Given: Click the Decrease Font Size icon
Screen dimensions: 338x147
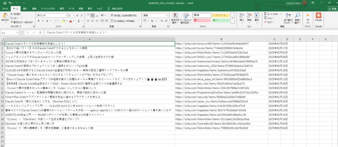Looking at the screenshot, I should coord(81,15).
